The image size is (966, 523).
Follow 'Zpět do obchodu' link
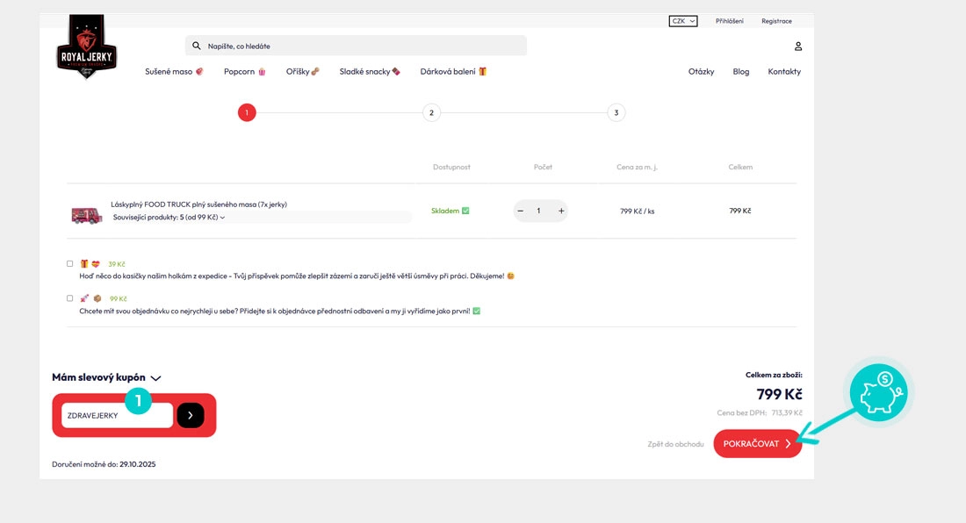[675, 444]
